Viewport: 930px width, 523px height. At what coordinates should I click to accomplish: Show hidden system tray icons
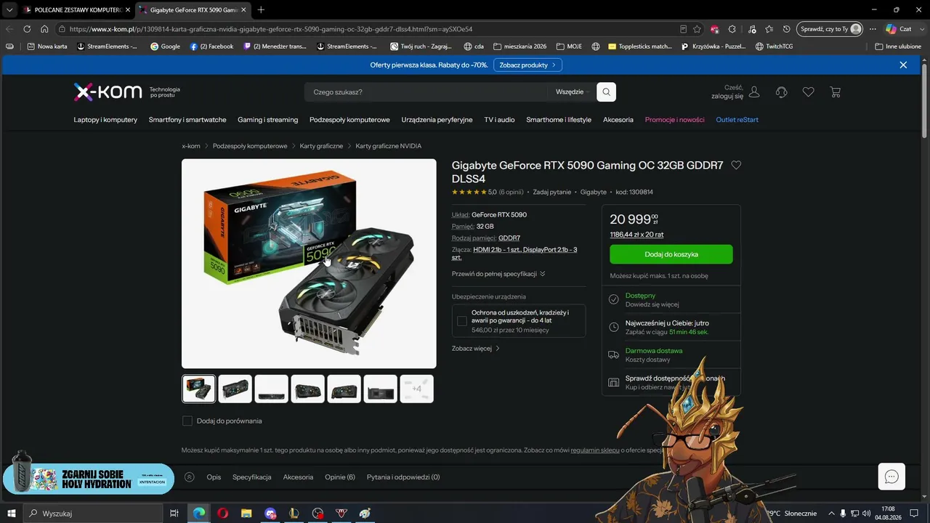pos(832,514)
